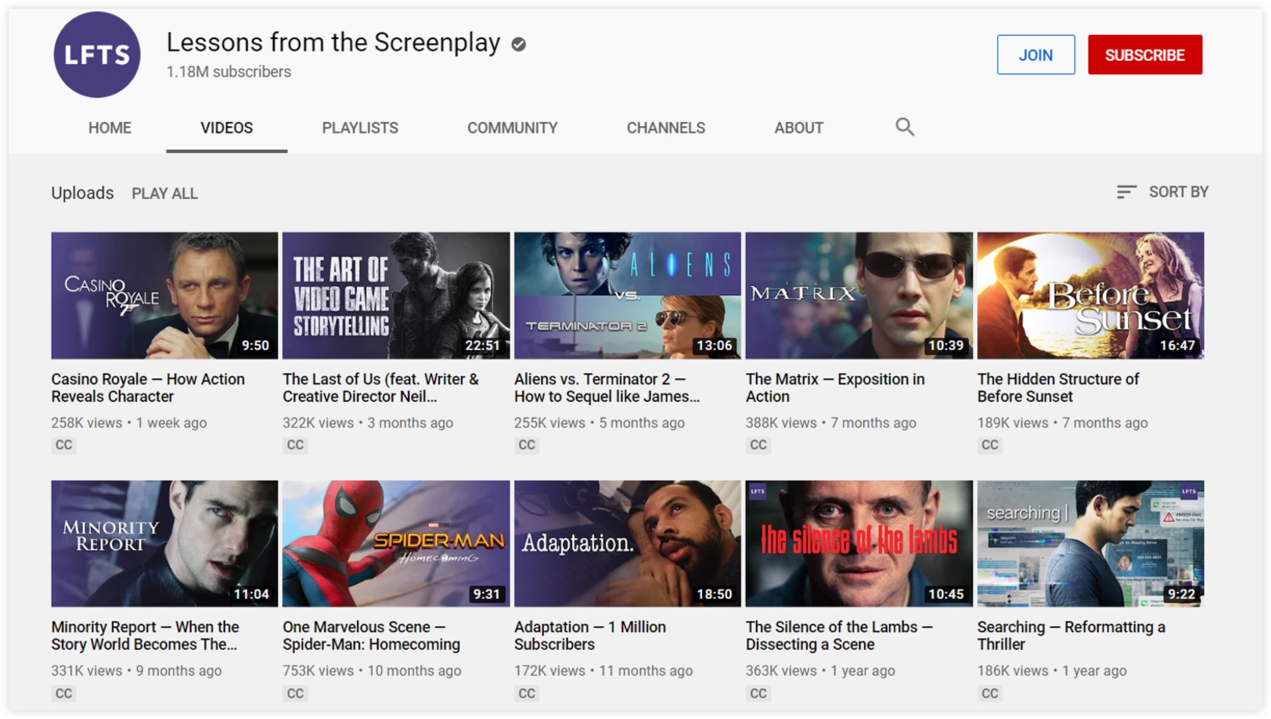Click the Uploads section heading
The width and height of the screenshot is (1271, 719).
pos(83,193)
